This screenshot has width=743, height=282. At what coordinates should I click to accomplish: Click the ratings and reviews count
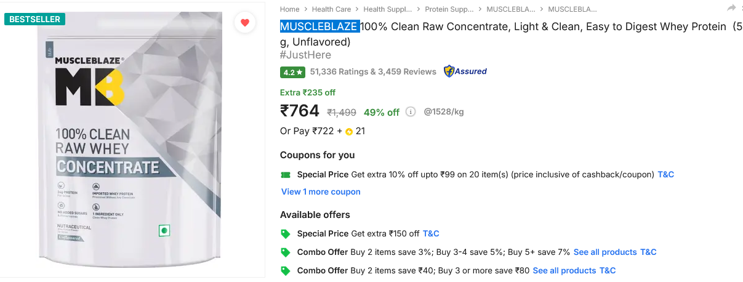pos(373,72)
